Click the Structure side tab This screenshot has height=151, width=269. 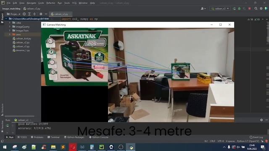tap(2, 109)
